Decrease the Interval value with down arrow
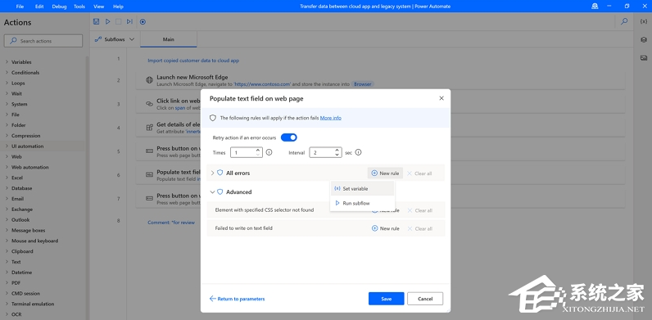 pos(337,155)
